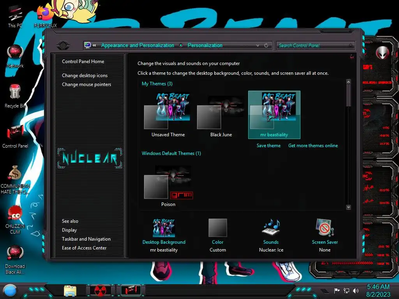
Task: Open the Recycle Bin desktop icon
Action: (15, 96)
